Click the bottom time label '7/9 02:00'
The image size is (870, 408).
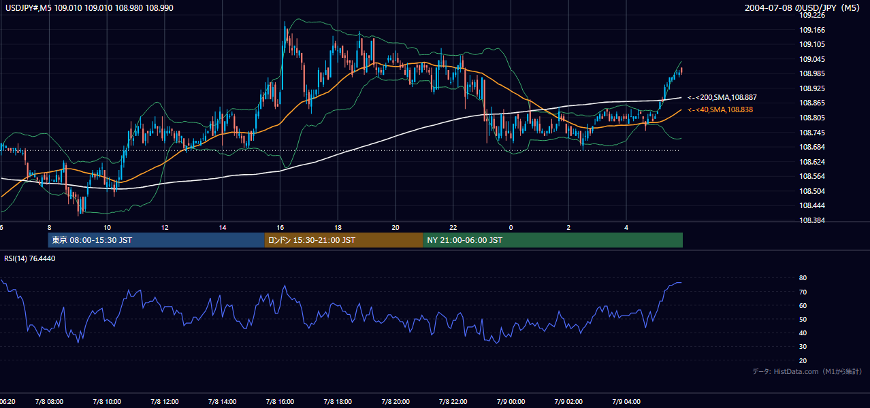(x=569, y=402)
